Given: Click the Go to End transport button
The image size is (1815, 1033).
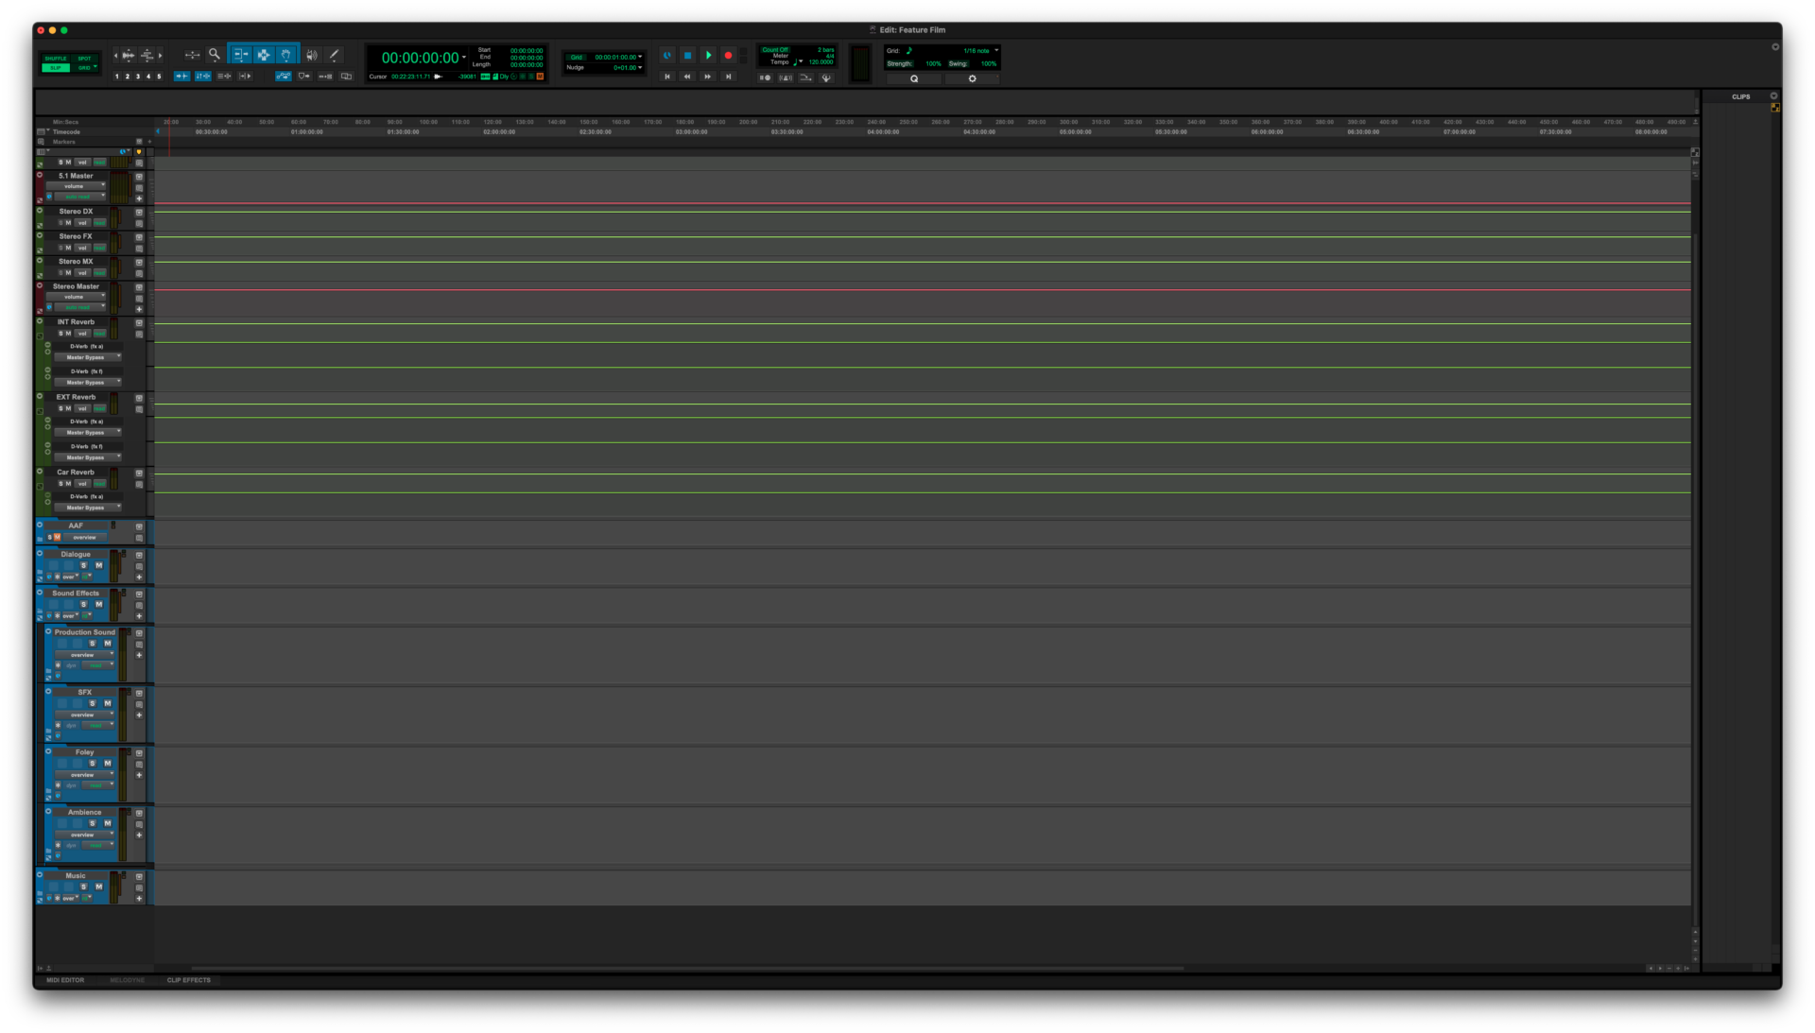Looking at the screenshot, I should 728,77.
